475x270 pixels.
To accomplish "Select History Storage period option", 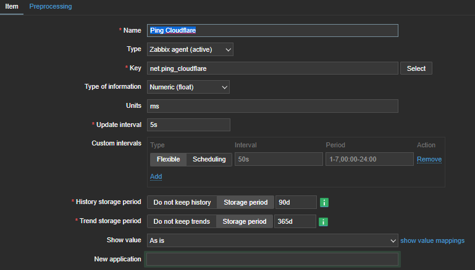I will click(x=245, y=202).
